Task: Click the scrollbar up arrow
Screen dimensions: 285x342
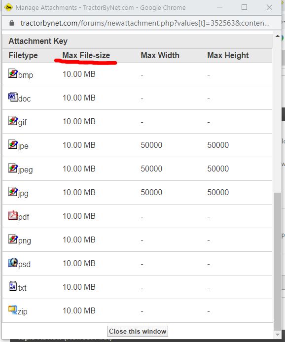Action: pos(278,36)
